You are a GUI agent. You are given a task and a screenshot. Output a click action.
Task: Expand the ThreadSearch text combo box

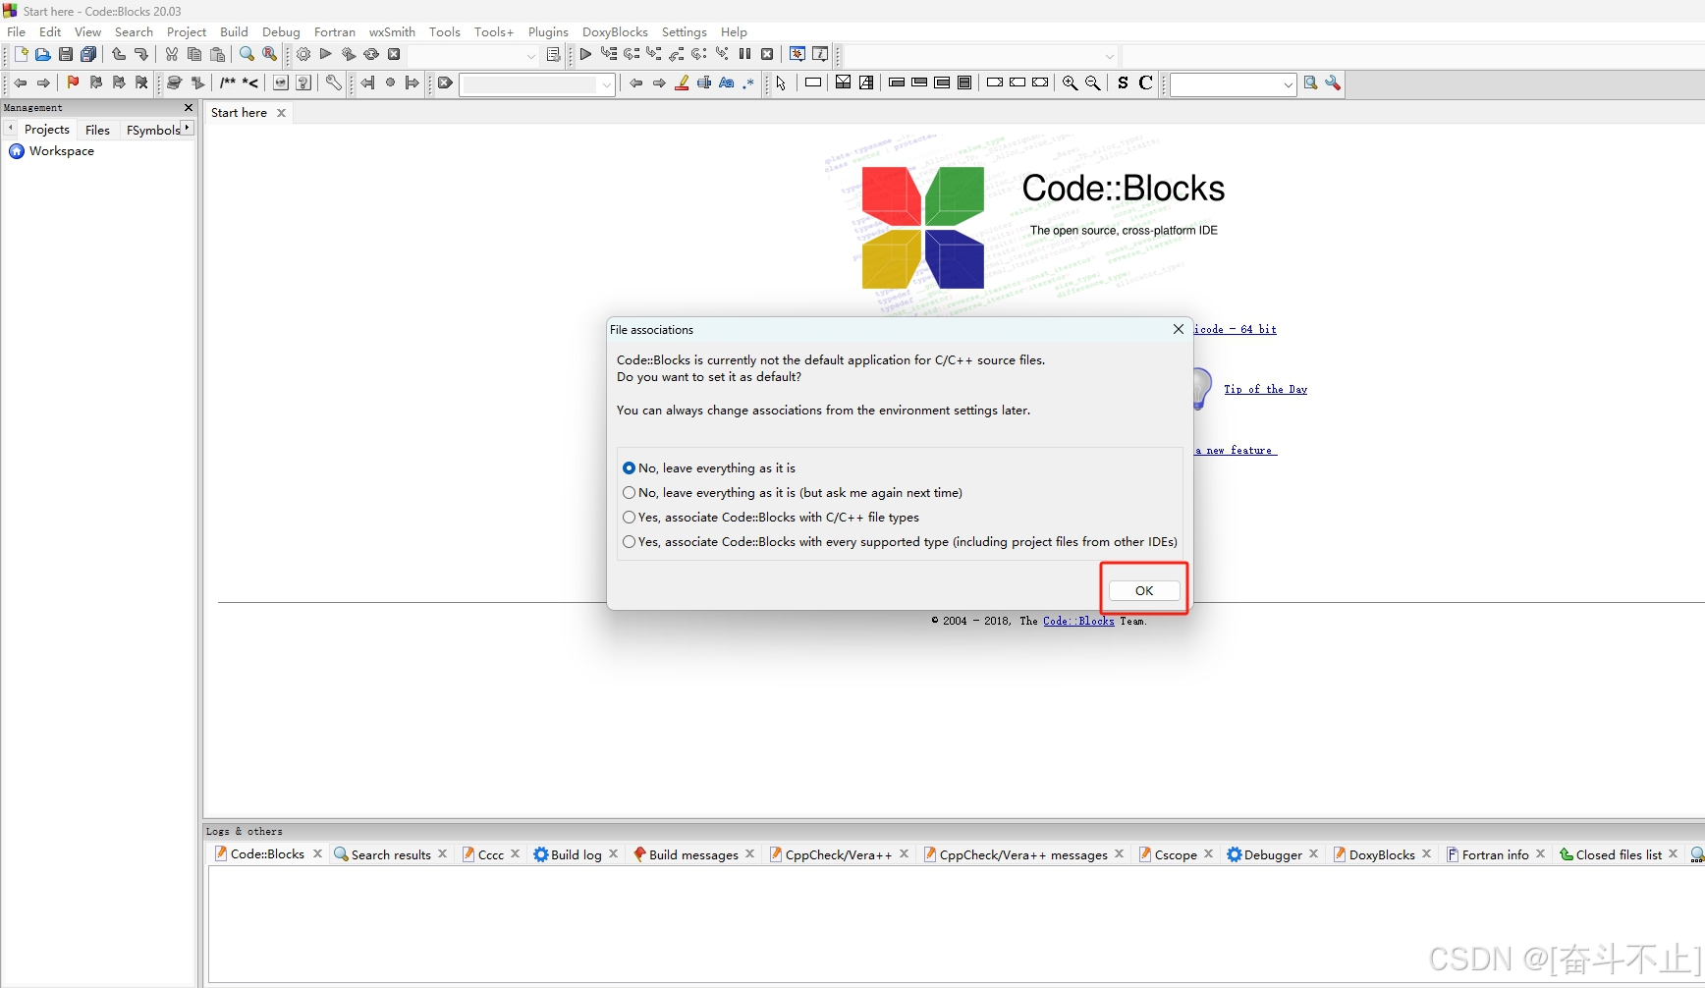pos(1289,84)
